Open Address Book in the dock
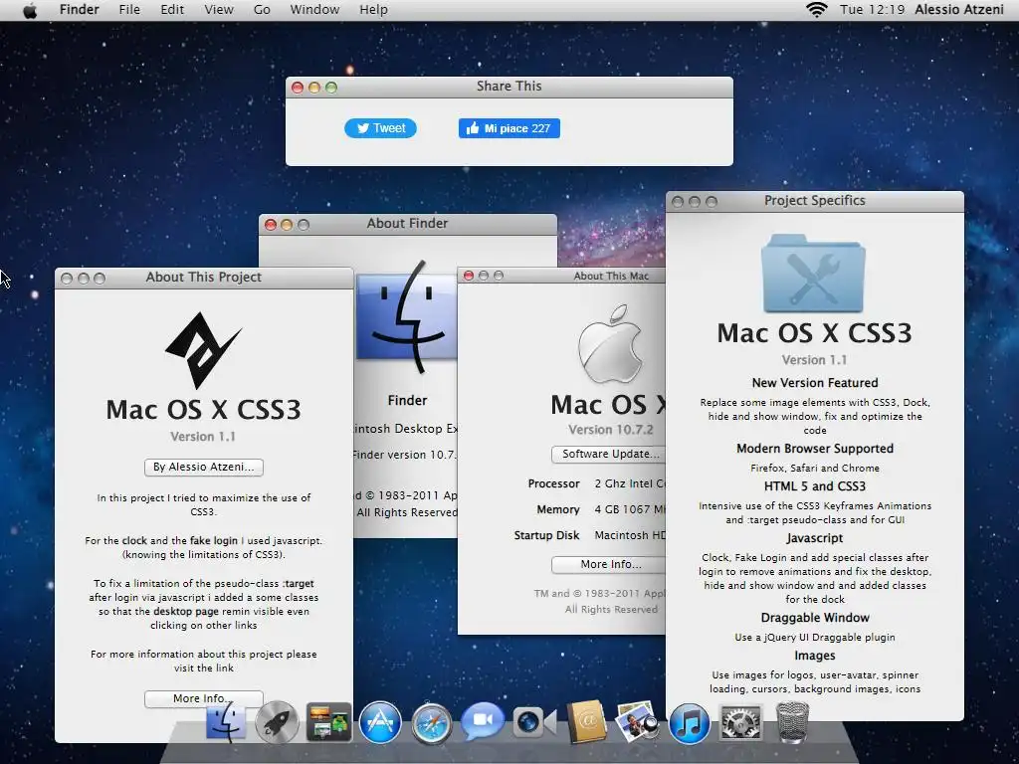Viewport: 1019px width, 764px height. [x=586, y=722]
